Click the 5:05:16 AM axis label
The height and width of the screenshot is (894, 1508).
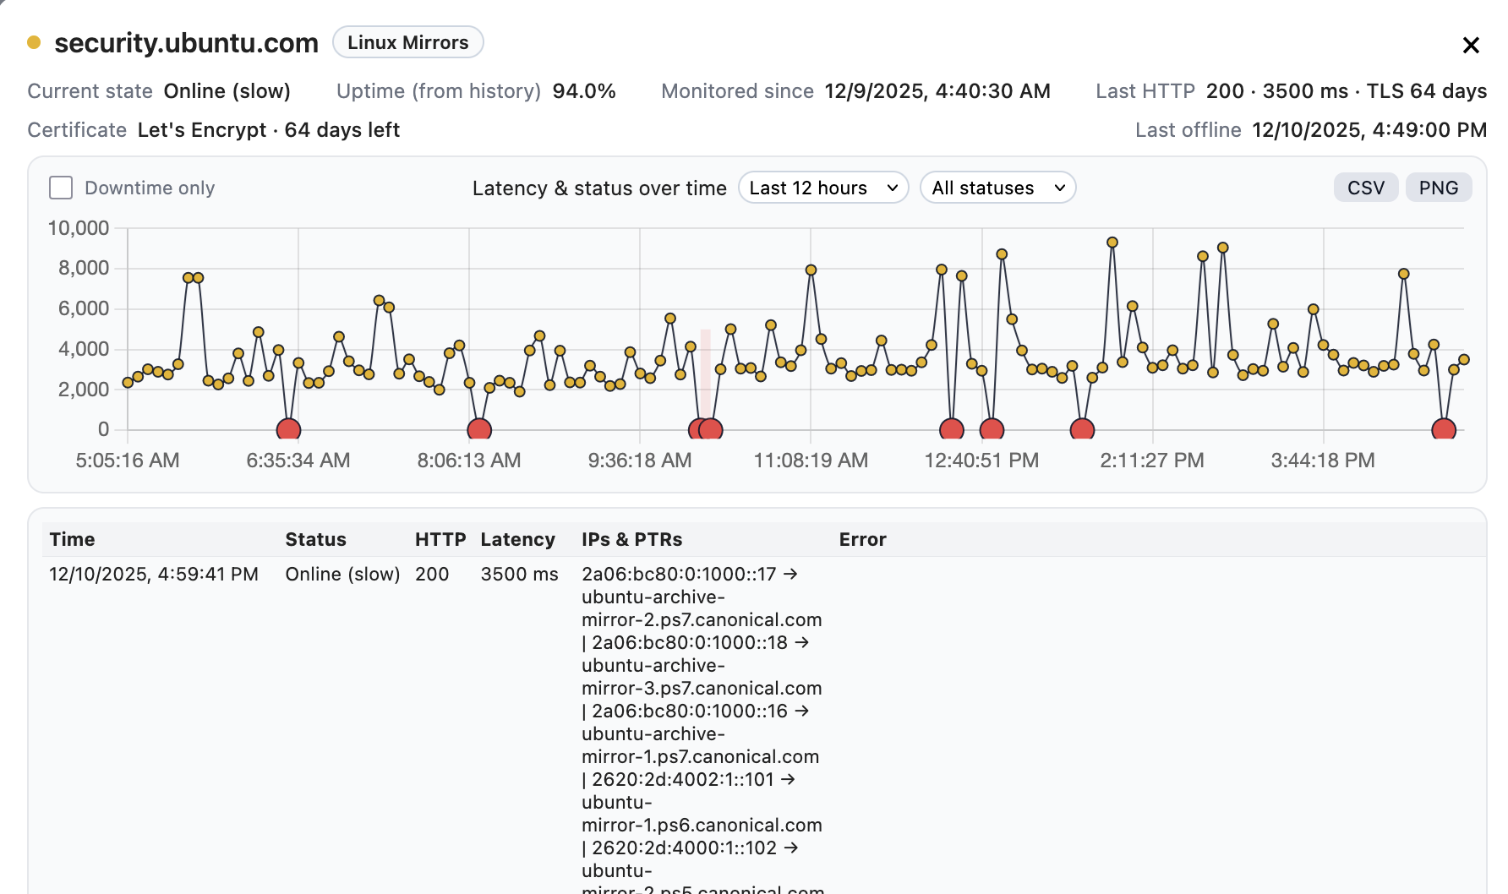128,461
